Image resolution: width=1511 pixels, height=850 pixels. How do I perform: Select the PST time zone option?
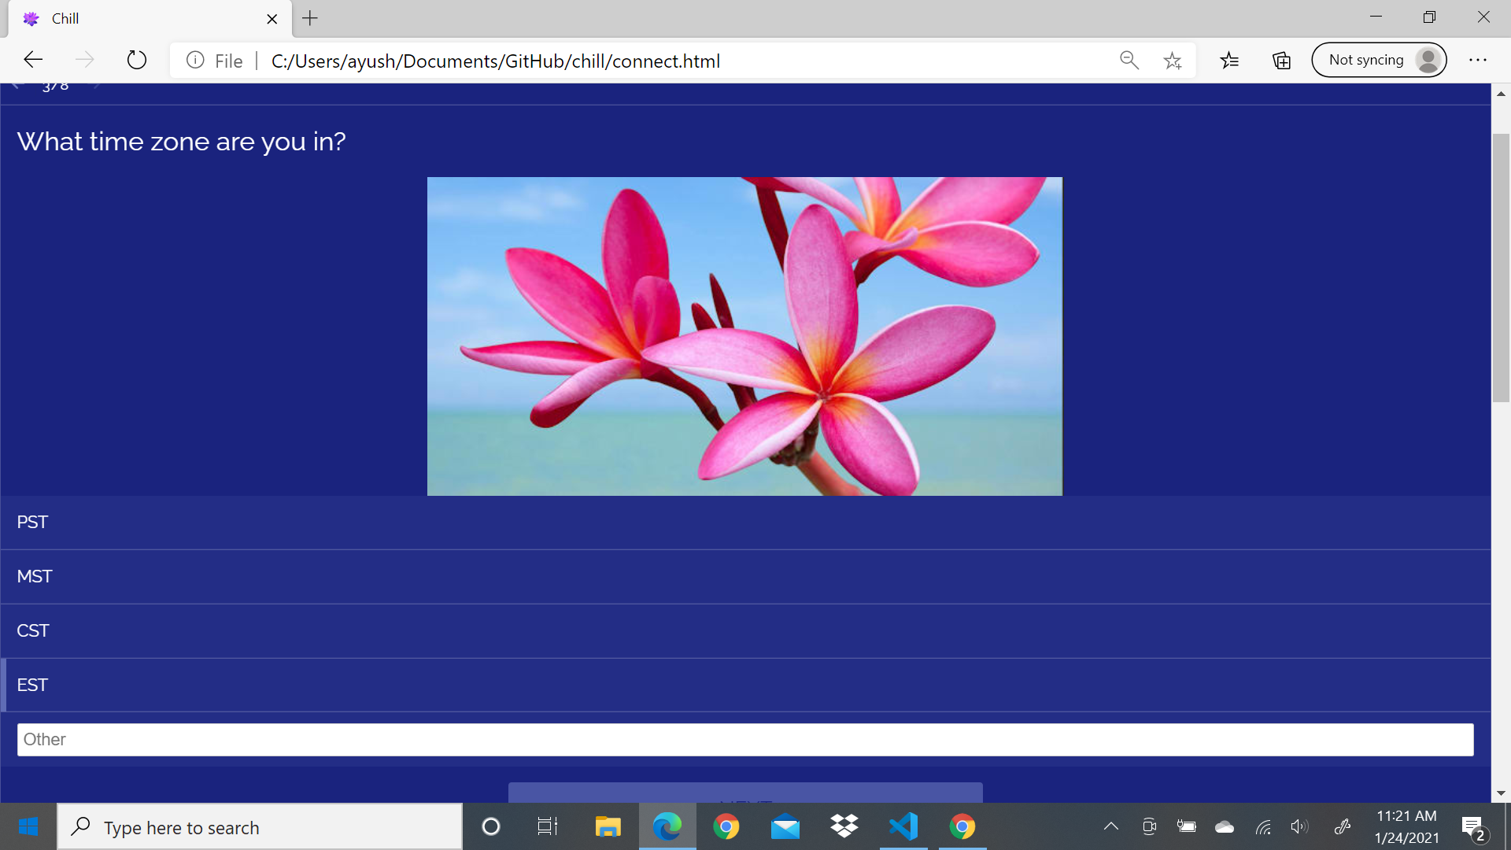pyautogui.click(x=745, y=523)
